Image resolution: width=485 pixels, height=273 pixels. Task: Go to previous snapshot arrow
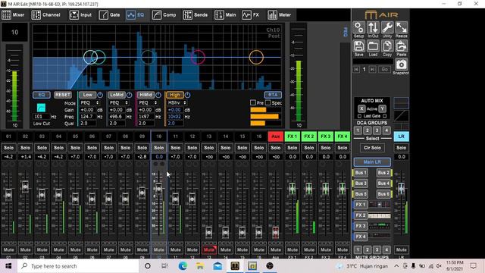pos(356,69)
